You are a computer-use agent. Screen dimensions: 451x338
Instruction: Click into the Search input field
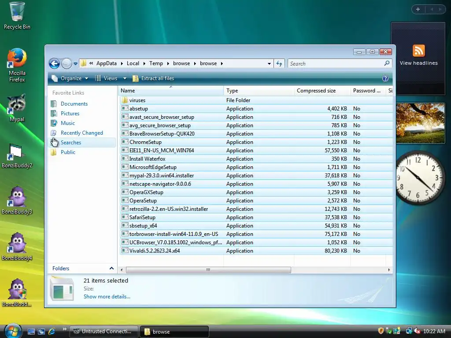[336, 63]
